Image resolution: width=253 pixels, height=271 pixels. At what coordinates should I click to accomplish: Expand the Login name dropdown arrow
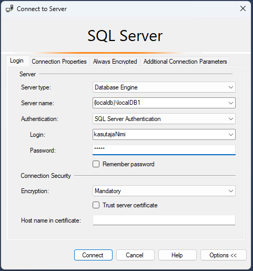pyautogui.click(x=231, y=135)
